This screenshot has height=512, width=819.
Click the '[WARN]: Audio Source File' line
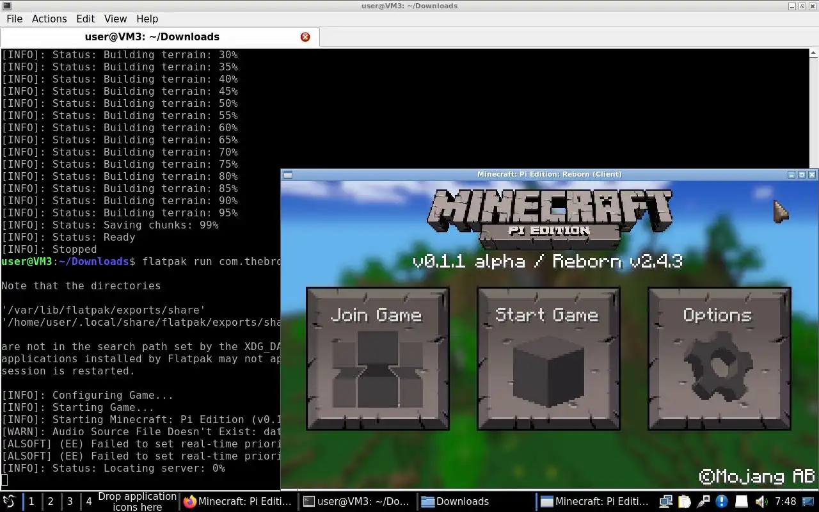141,431
